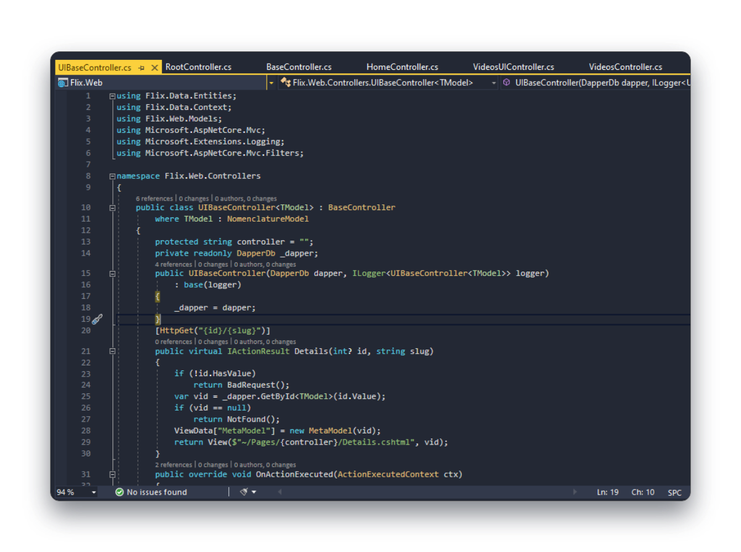Open the UIBaseController(DapperDb dapper member dropdown
This screenshot has width=741, height=552.
click(x=595, y=82)
